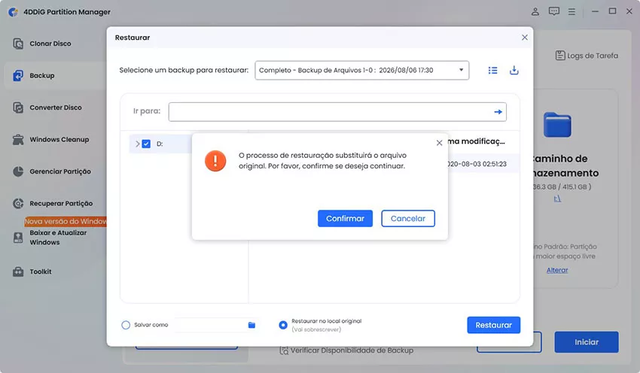
Task: Open Clonar Disco in sidebar
Action: [x=50, y=44]
